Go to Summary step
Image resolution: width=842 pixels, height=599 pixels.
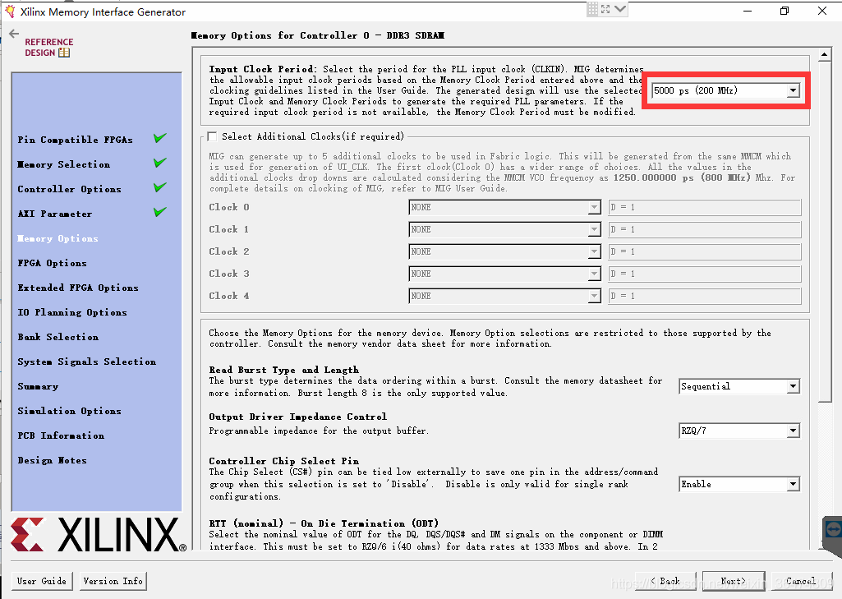click(38, 386)
